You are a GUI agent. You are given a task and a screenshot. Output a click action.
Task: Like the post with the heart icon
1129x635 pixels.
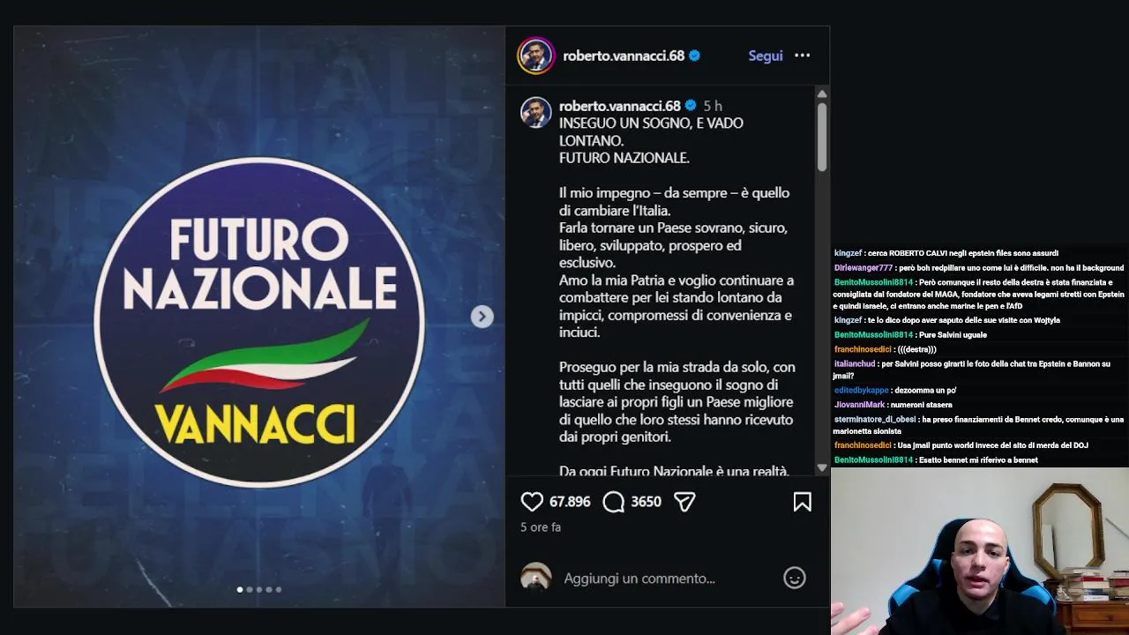tap(532, 502)
